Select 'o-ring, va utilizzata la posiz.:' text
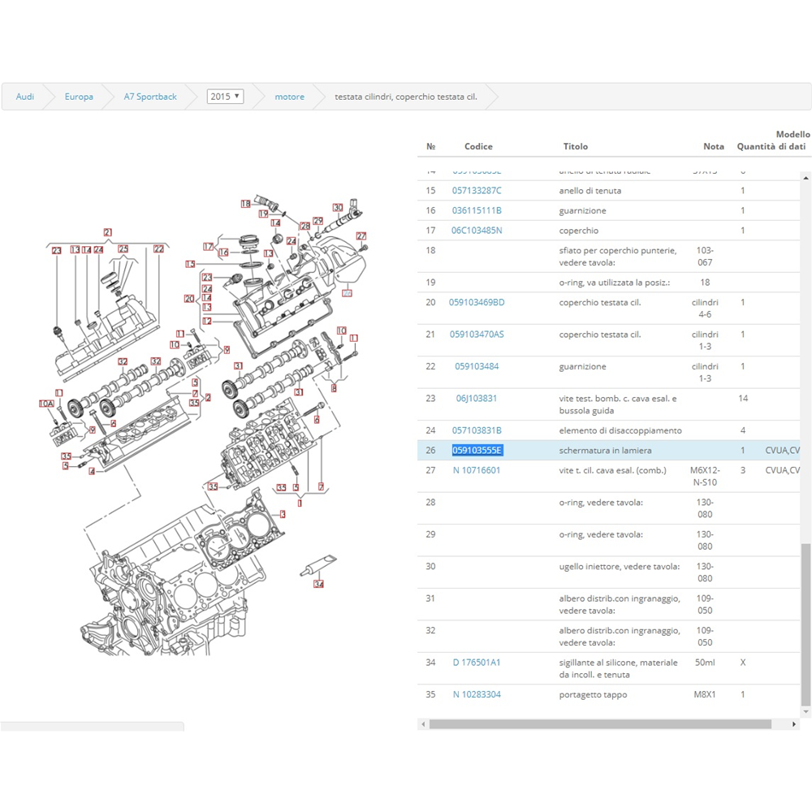Image resolution: width=812 pixels, height=812 pixels. pyautogui.click(x=615, y=283)
